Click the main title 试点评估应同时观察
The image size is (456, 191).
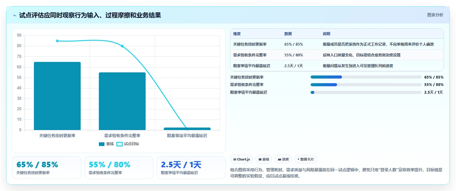pyautogui.click(x=90, y=15)
